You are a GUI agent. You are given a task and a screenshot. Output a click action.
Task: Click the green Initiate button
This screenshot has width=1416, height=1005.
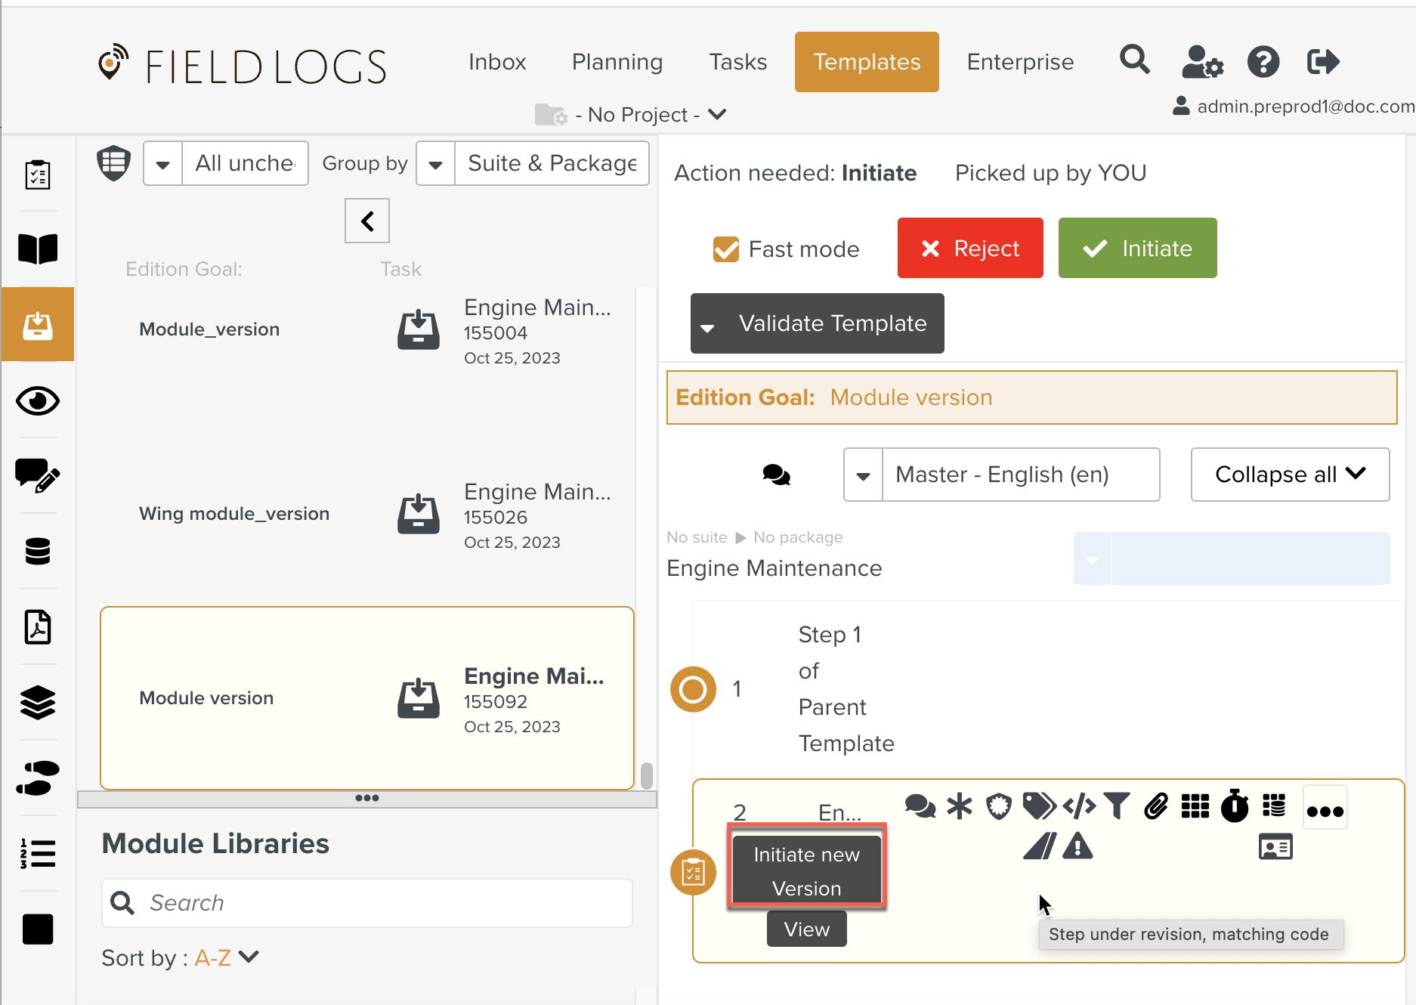(x=1137, y=249)
